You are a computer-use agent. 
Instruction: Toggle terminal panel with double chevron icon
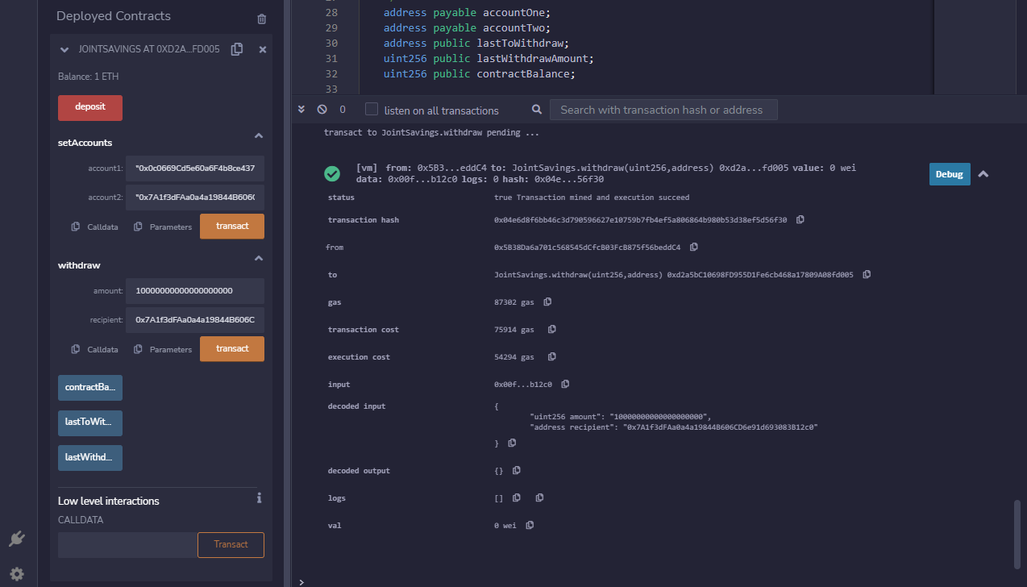click(x=301, y=110)
